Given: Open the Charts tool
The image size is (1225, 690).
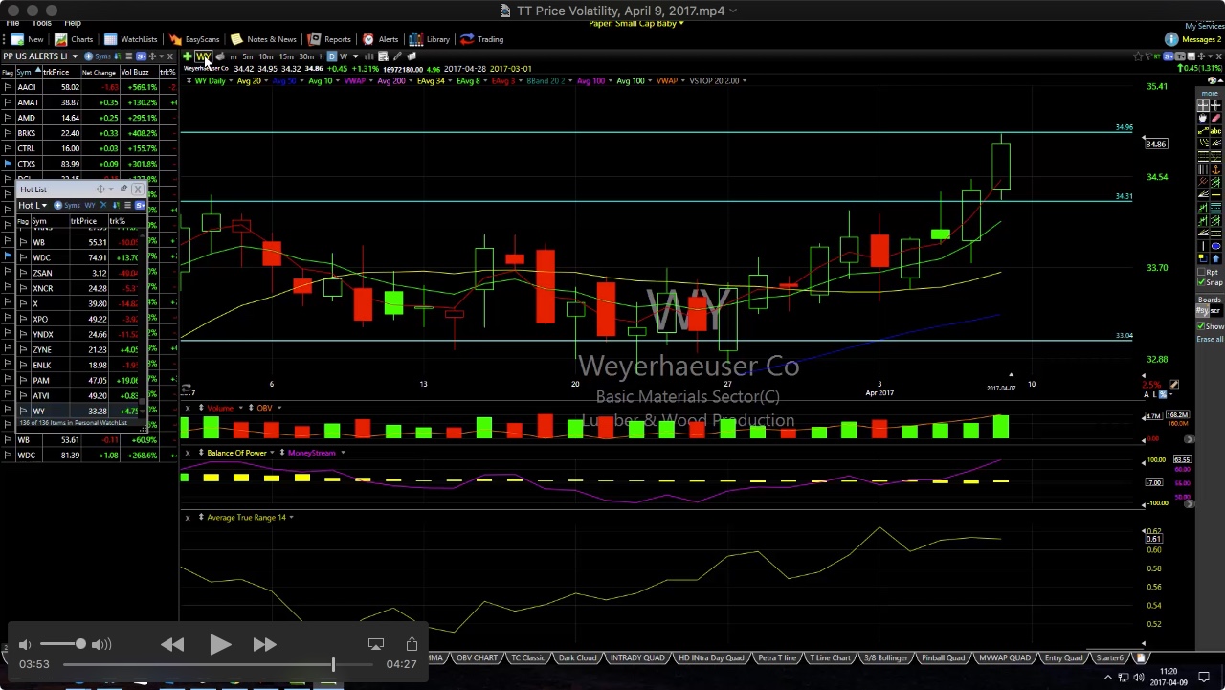Looking at the screenshot, I should (x=74, y=39).
